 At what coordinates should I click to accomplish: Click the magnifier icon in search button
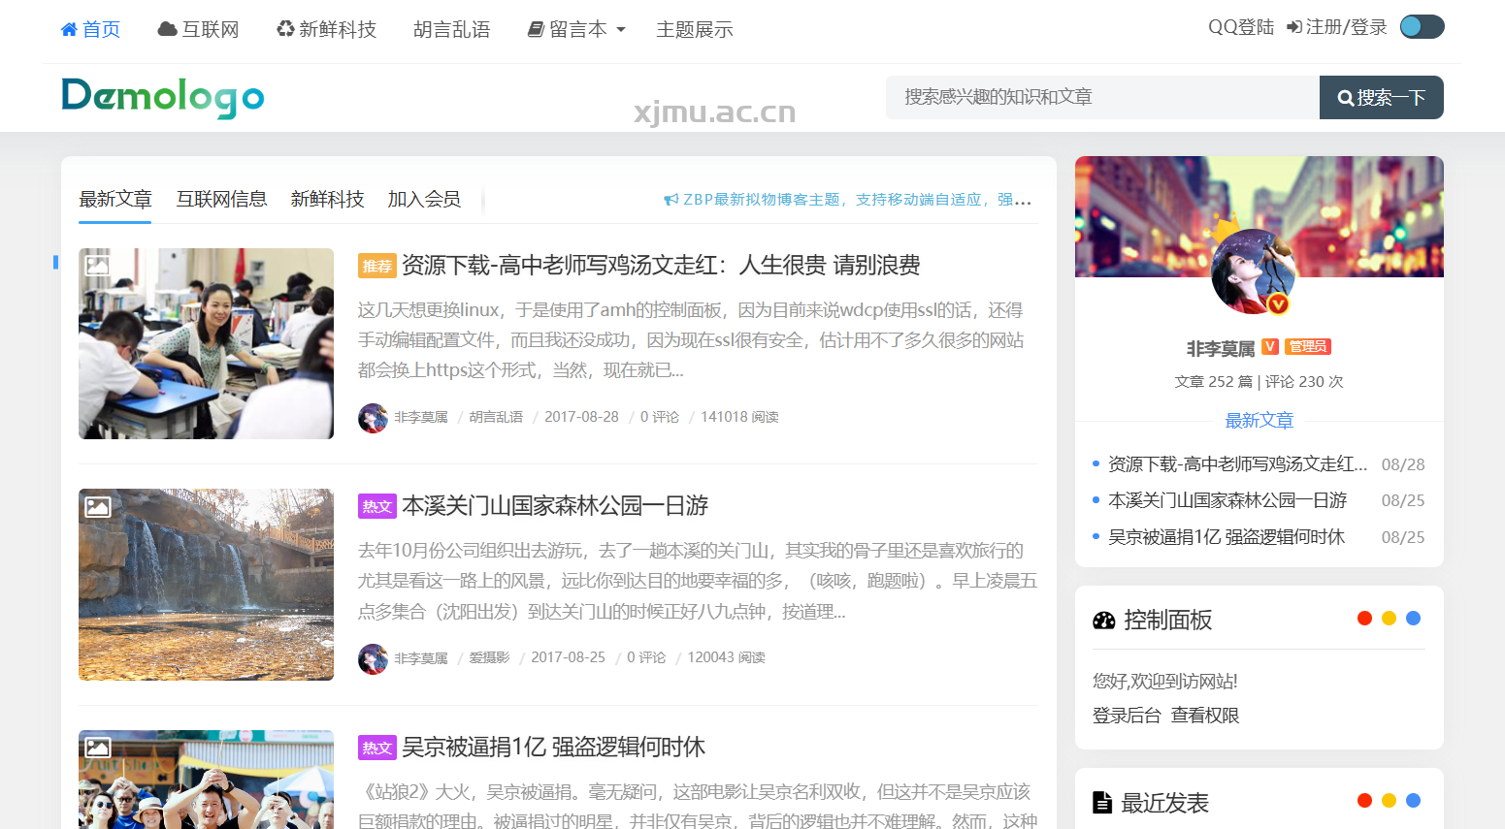pyautogui.click(x=1345, y=98)
